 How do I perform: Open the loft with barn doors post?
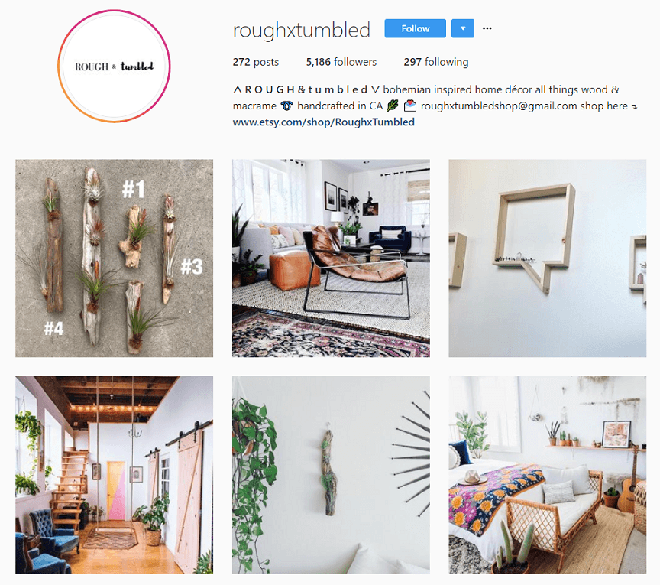[114, 475]
